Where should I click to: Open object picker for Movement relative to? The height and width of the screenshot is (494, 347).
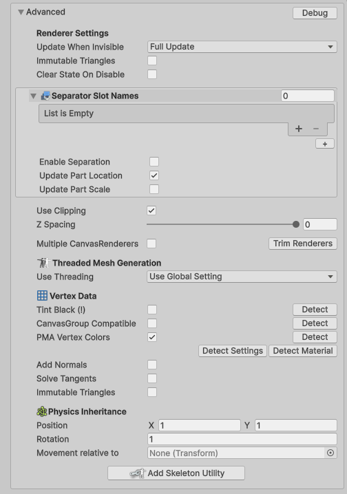pos(330,453)
